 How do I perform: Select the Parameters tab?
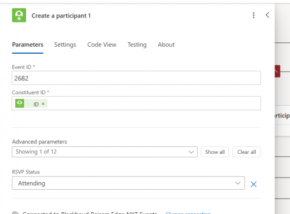(28, 45)
